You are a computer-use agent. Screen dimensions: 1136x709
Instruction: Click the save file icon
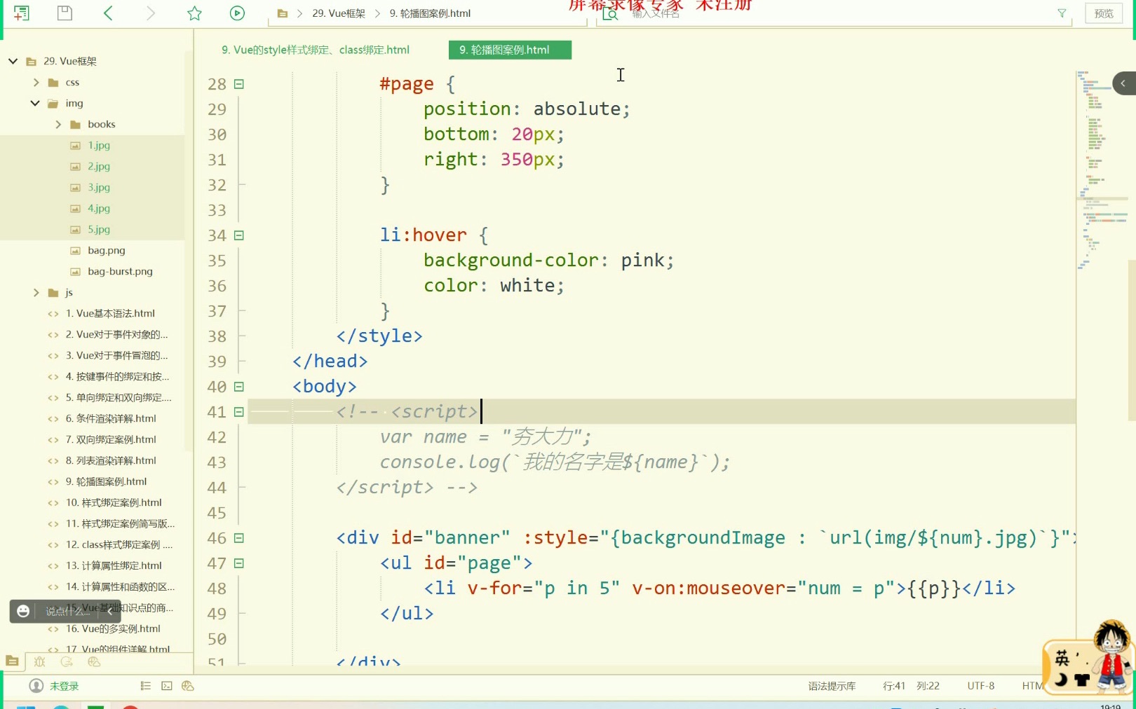click(x=65, y=13)
